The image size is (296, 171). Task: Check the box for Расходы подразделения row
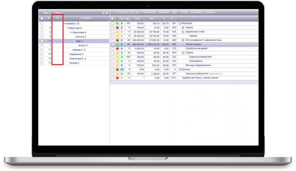coord(113,65)
